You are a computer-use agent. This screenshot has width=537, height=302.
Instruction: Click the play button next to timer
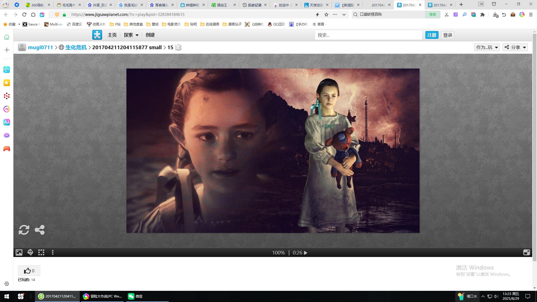(306, 253)
